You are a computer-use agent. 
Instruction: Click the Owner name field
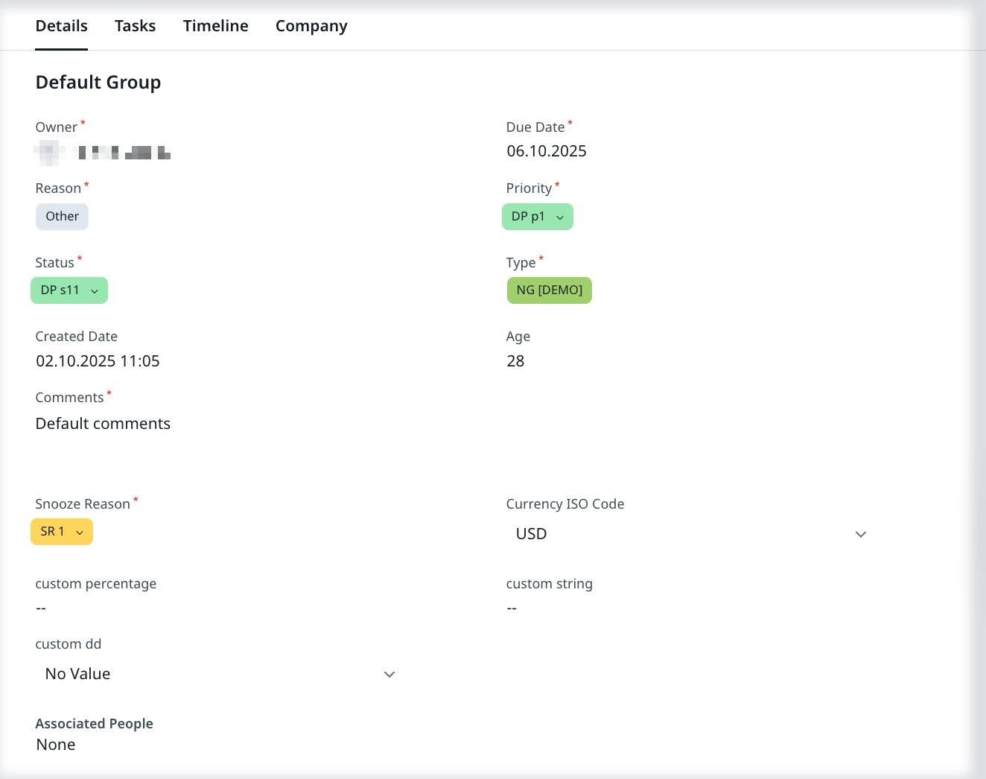(x=102, y=152)
